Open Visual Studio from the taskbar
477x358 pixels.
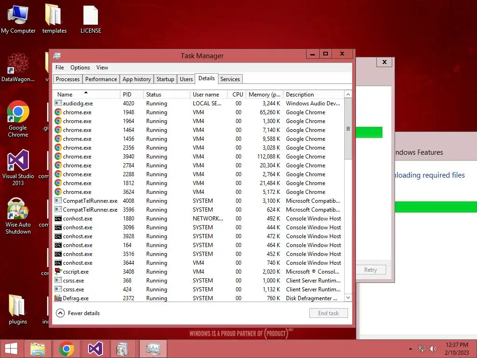click(95, 349)
